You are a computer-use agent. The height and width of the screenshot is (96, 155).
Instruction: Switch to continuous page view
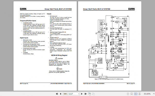132,94
